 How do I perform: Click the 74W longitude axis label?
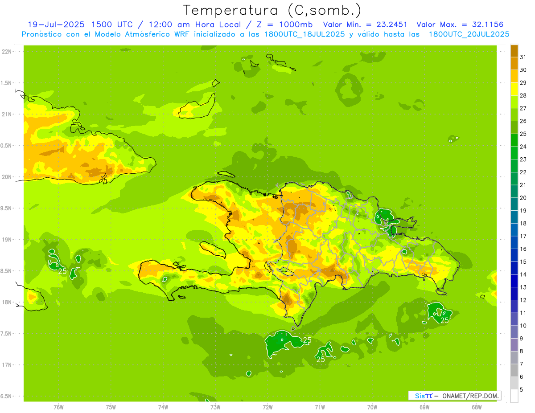[x=163, y=407]
